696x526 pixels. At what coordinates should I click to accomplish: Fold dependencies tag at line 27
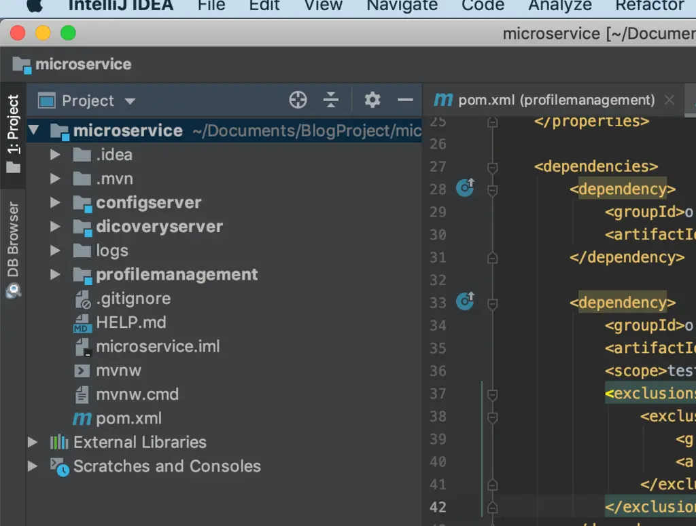pos(492,168)
